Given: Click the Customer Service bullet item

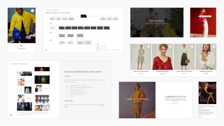Looking at the screenshot, I should (77, 89).
